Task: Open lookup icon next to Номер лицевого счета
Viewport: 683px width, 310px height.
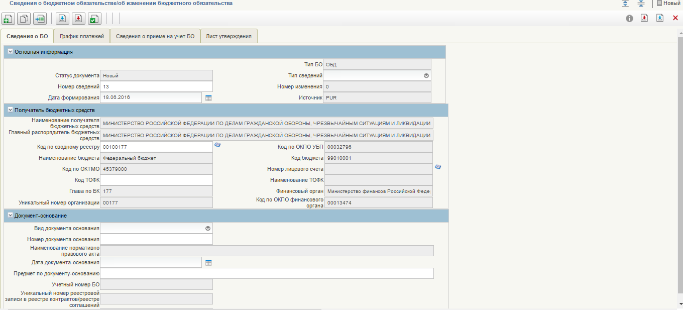Action: coord(438,167)
